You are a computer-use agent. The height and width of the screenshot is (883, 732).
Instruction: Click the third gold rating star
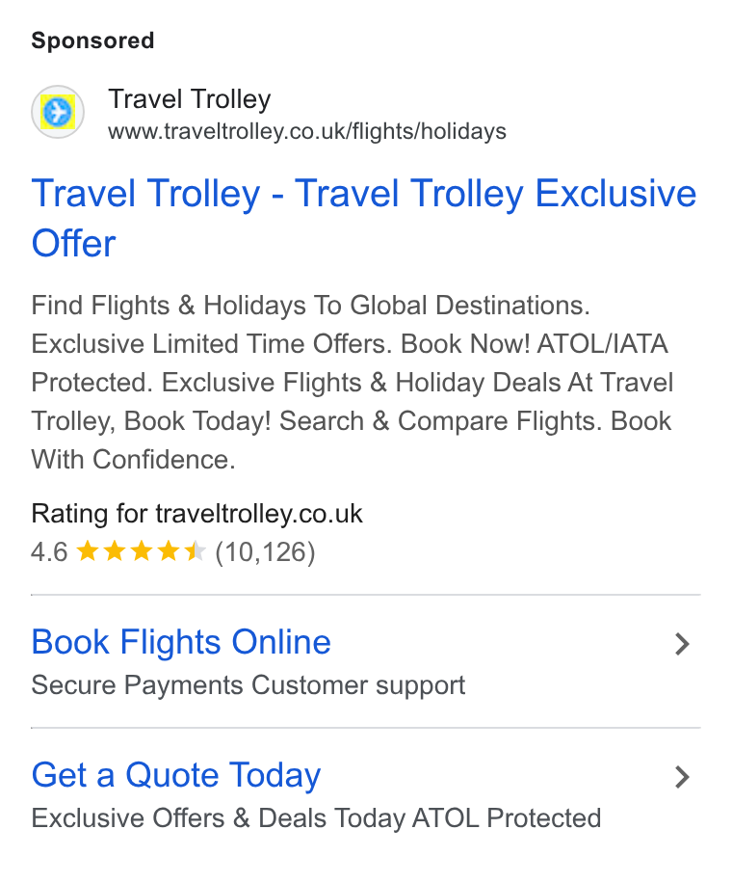click(142, 550)
